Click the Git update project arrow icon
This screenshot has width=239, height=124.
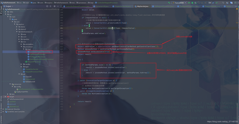[213, 3]
